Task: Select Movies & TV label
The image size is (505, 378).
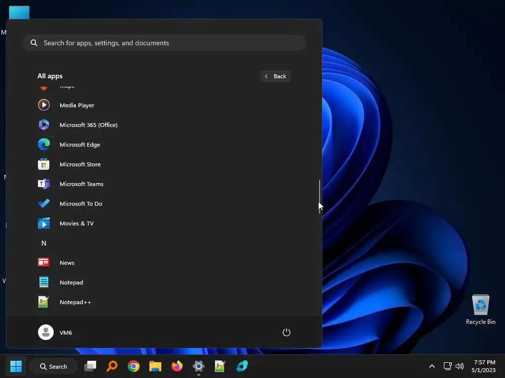Action: tap(76, 223)
